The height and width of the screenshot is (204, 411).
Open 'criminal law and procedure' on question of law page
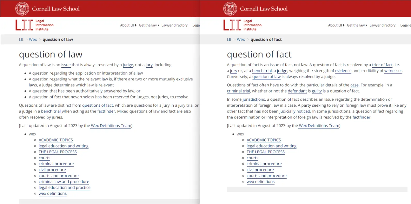pos(64,181)
